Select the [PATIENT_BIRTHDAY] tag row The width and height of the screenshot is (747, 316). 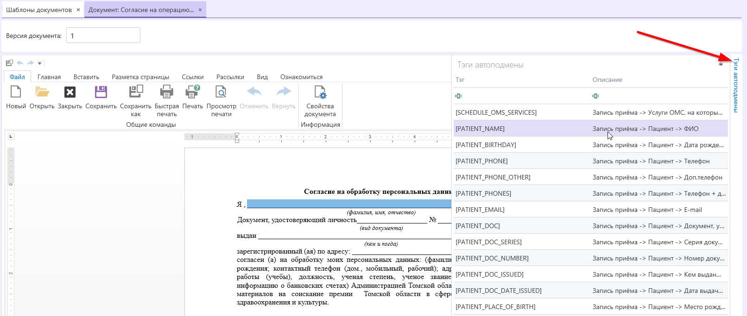pos(591,145)
